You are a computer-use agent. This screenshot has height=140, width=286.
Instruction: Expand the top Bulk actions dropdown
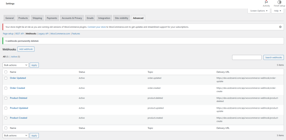[x=16, y=65]
